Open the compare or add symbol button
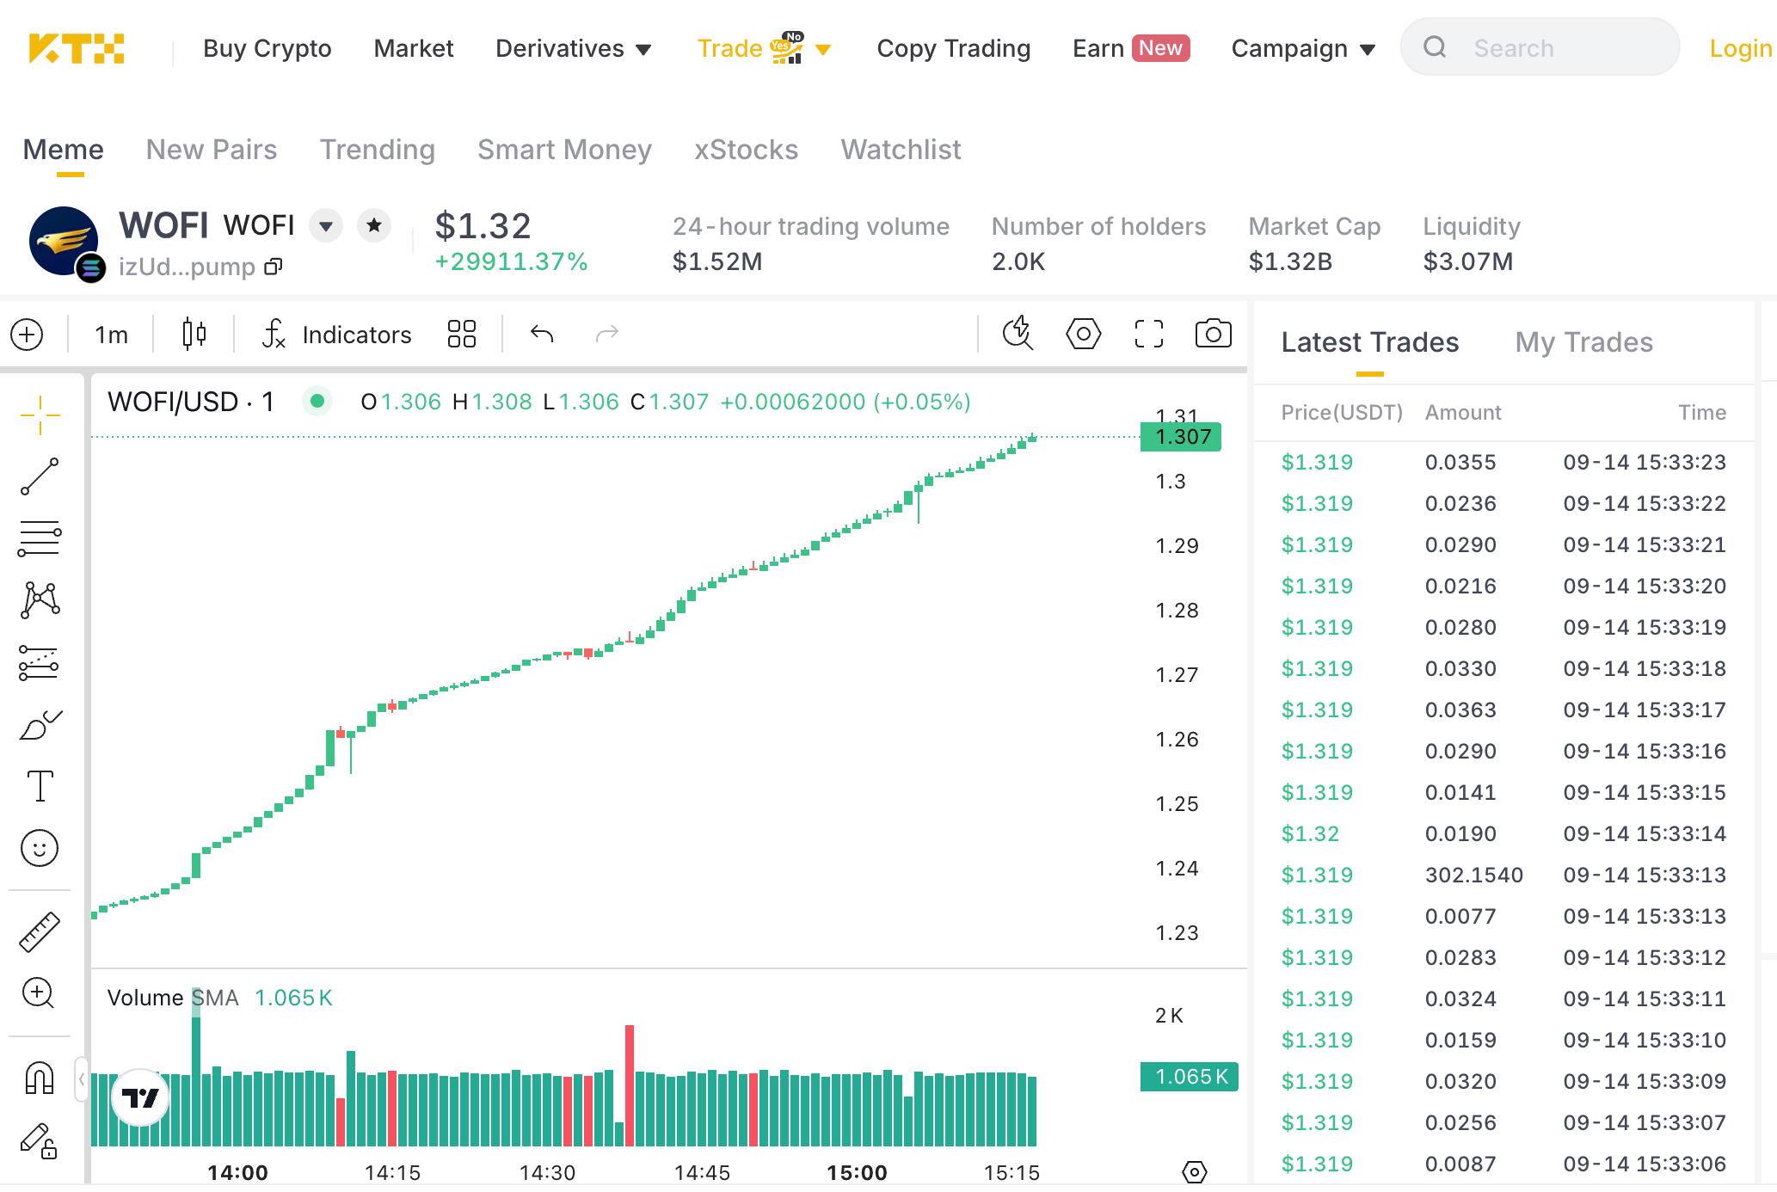Image resolution: width=1777 pixels, height=1192 pixels. pyautogui.click(x=28, y=335)
